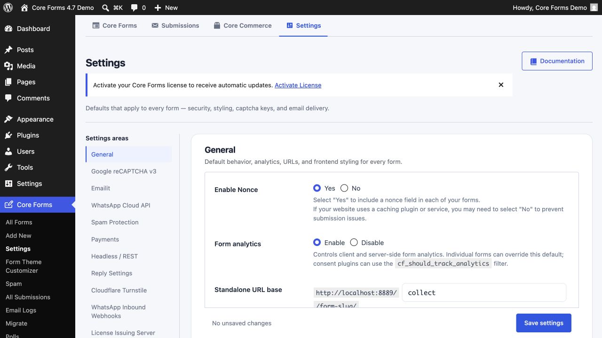This screenshot has height=338, width=602.
Task: Open Settings submenu item under Core Forms
Action: coord(38,249)
